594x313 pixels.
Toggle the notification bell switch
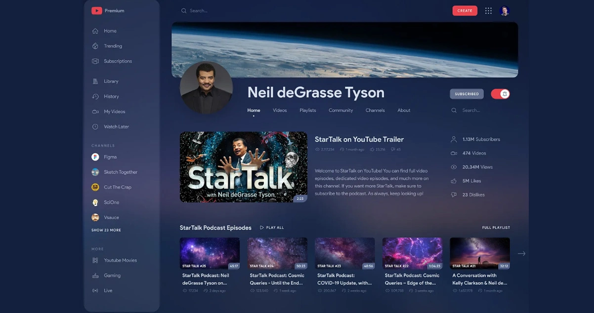[500, 94]
